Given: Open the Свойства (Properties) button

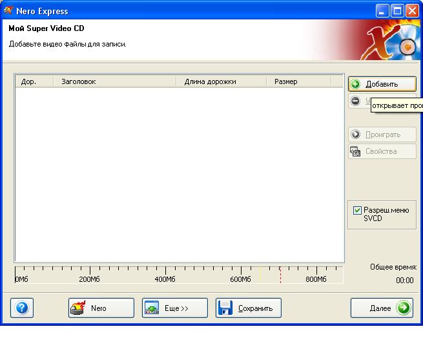Looking at the screenshot, I should point(382,151).
